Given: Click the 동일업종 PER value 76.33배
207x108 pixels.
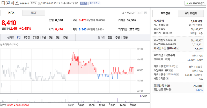Looking at the screenshot, I should [x=198, y=86].
